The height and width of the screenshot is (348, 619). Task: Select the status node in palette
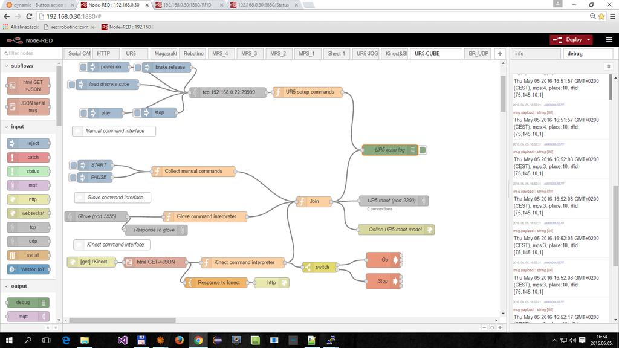click(x=28, y=171)
